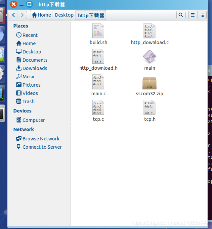Open Music in the sidebar
Screen dimensions: 212x229
pos(26,77)
